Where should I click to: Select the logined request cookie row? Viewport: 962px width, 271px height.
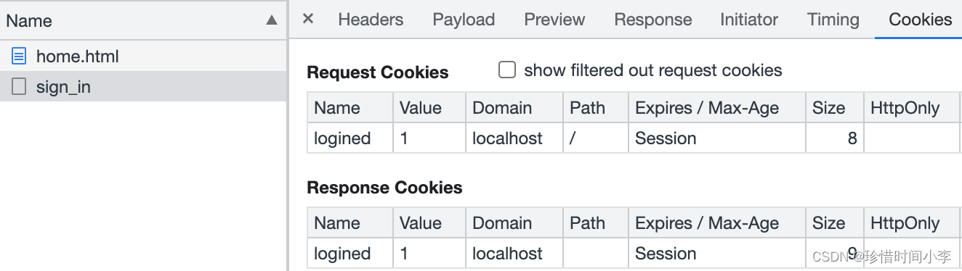coord(634,138)
